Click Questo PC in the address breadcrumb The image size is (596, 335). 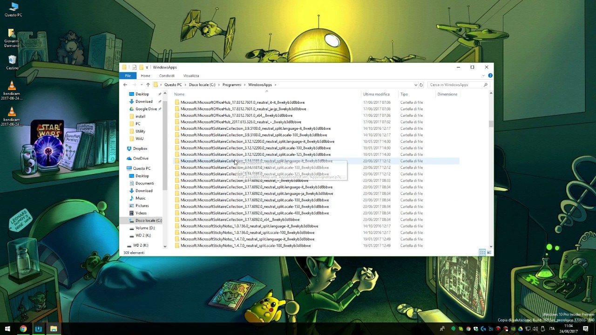coord(173,85)
